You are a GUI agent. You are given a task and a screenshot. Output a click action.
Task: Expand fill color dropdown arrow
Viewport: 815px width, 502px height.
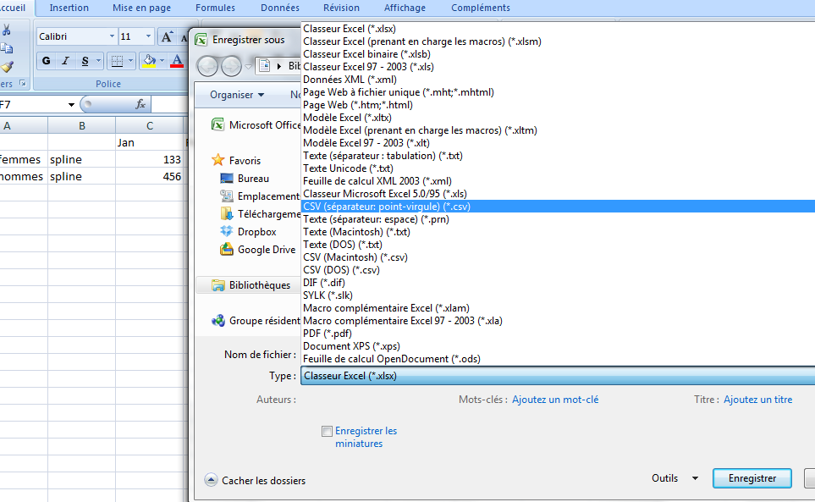162,61
